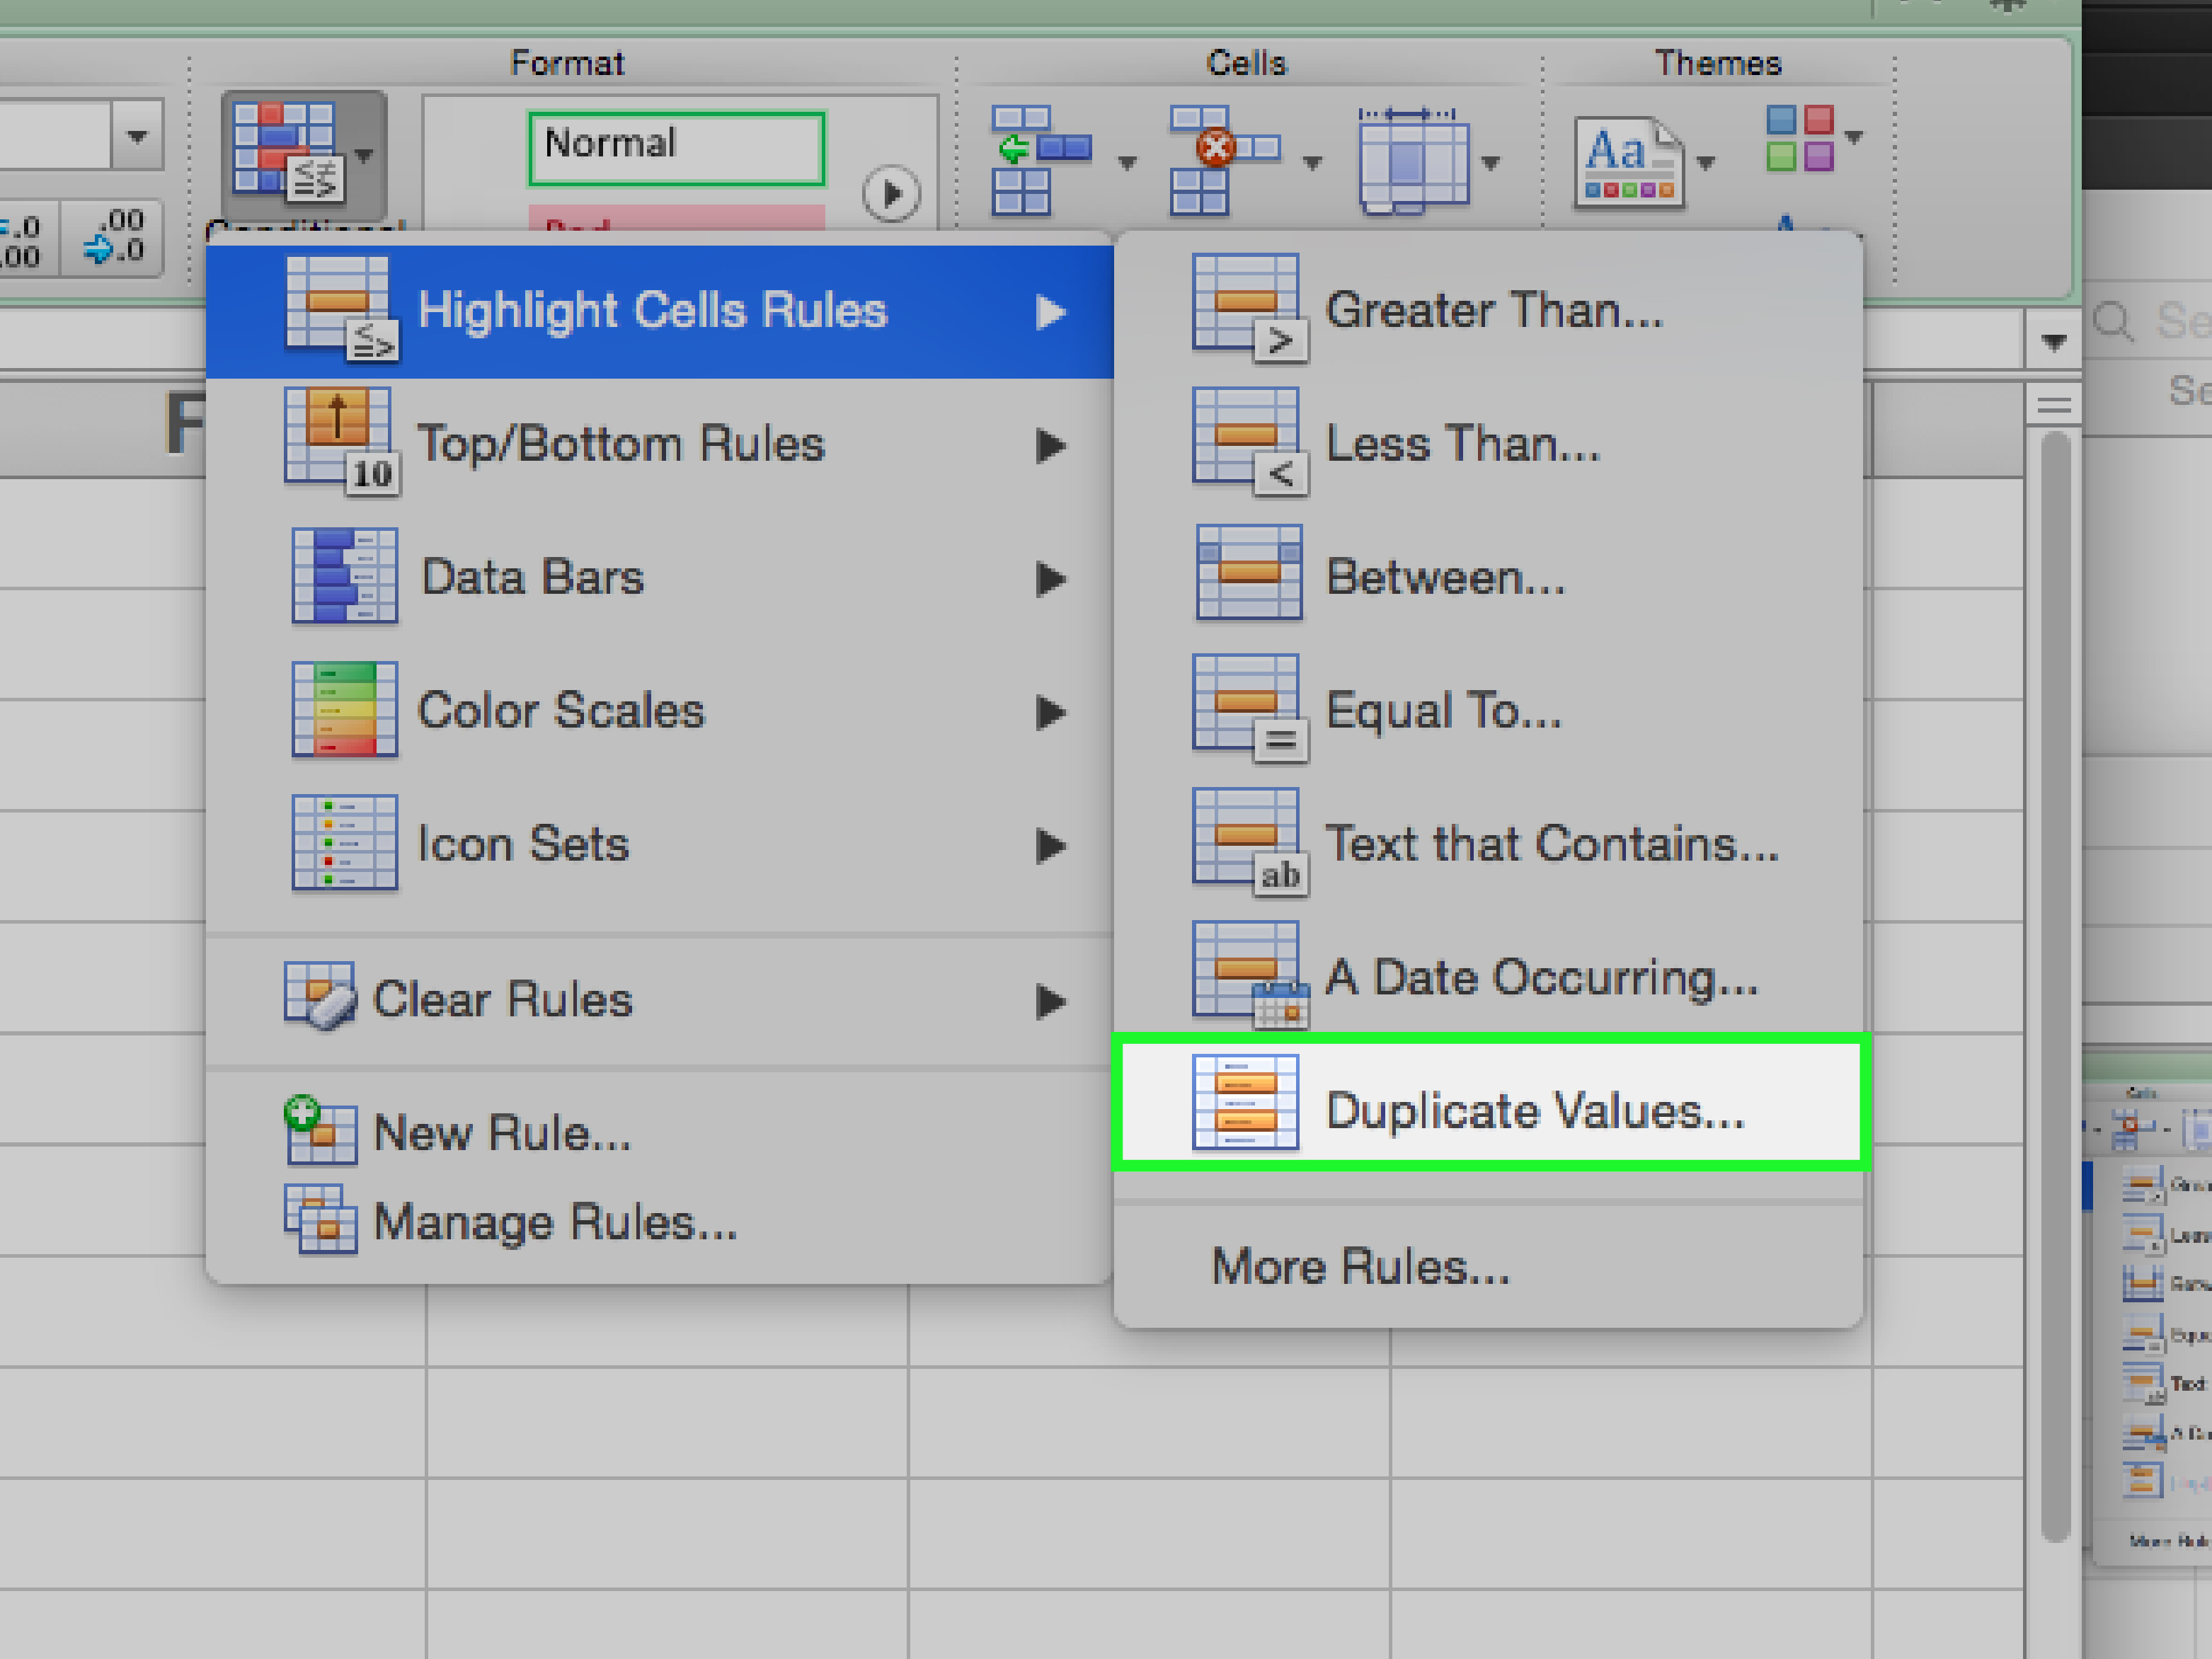Open More Rules... from the submenu
The image size is (2212, 1659).
click(x=1488, y=1267)
